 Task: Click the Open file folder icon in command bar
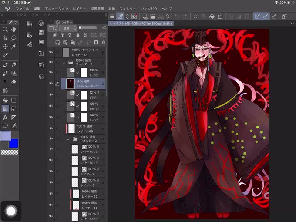[x=153, y=17]
